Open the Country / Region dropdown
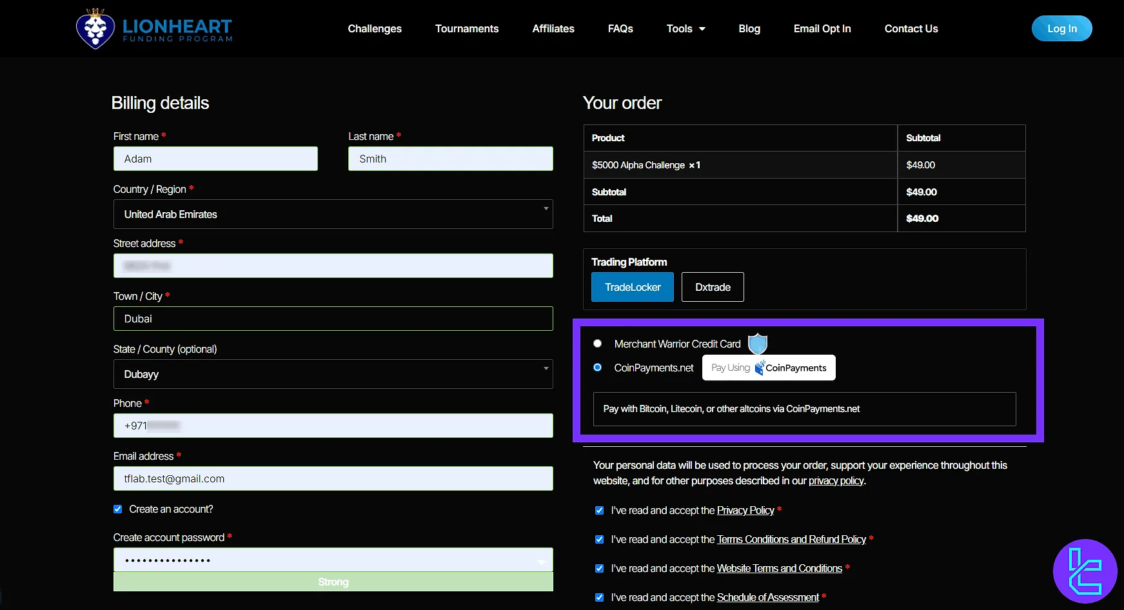The height and width of the screenshot is (610, 1124). coord(333,214)
